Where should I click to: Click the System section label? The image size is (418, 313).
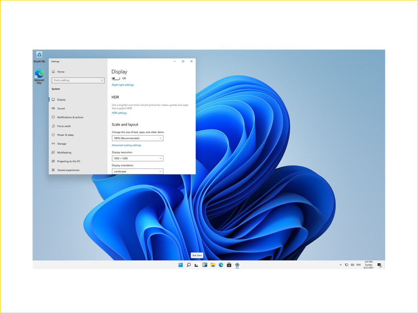pyautogui.click(x=56, y=89)
